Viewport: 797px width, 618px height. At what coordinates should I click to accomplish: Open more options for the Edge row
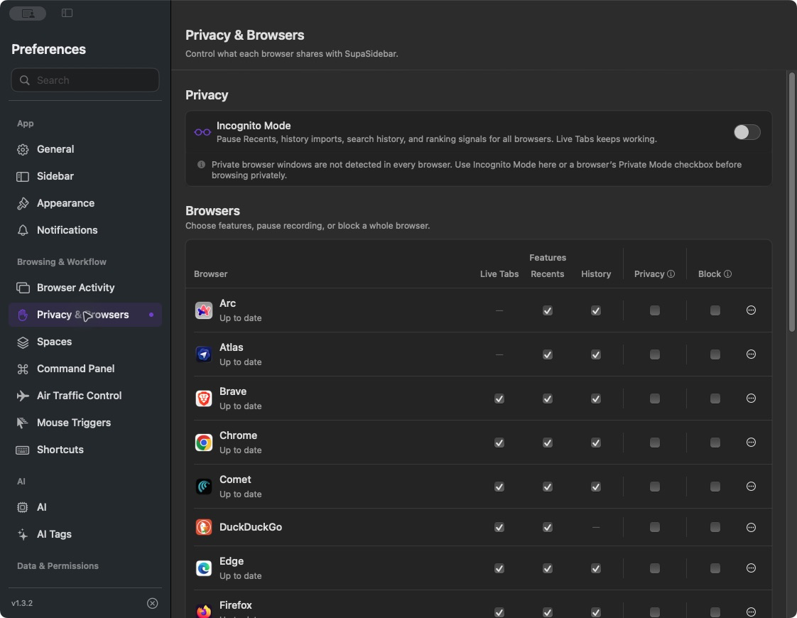tap(751, 568)
